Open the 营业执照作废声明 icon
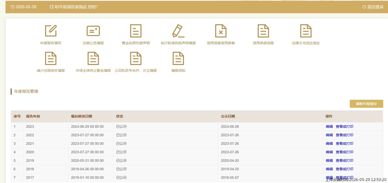The width and height of the screenshot is (388, 183). point(136,31)
